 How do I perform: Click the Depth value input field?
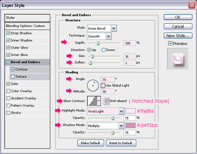[129, 43]
